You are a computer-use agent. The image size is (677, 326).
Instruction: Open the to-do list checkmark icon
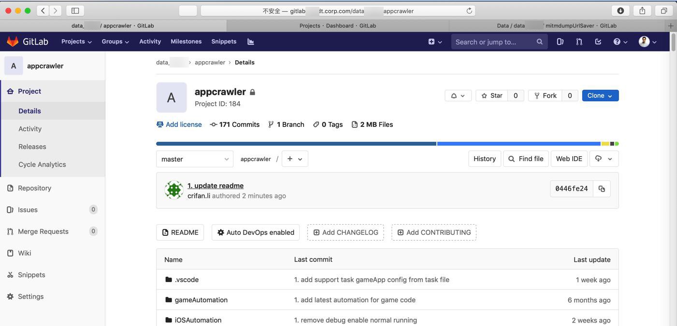coord(598,41)
